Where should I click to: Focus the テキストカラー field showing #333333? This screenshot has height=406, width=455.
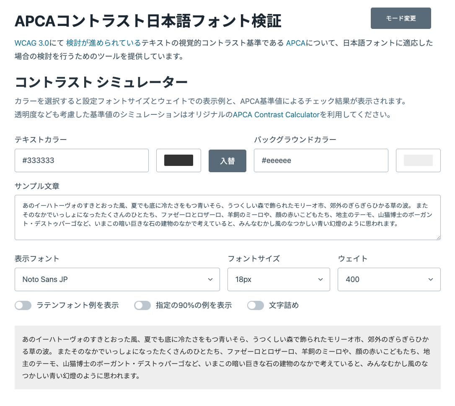click(x=82, y=160)
